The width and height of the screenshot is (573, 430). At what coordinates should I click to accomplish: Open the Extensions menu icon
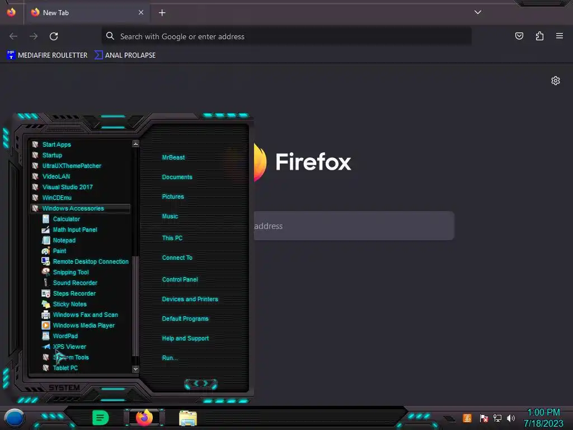pyautogui.click(x=539, y=36)
